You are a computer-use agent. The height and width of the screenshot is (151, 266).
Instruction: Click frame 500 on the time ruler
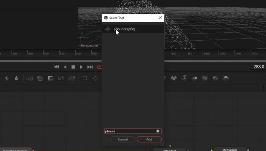[x=46, y=54]
